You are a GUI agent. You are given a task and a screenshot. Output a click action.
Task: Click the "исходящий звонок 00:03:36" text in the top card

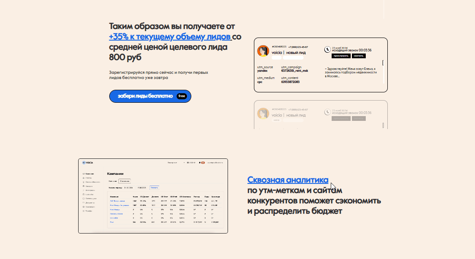(351, 50)
